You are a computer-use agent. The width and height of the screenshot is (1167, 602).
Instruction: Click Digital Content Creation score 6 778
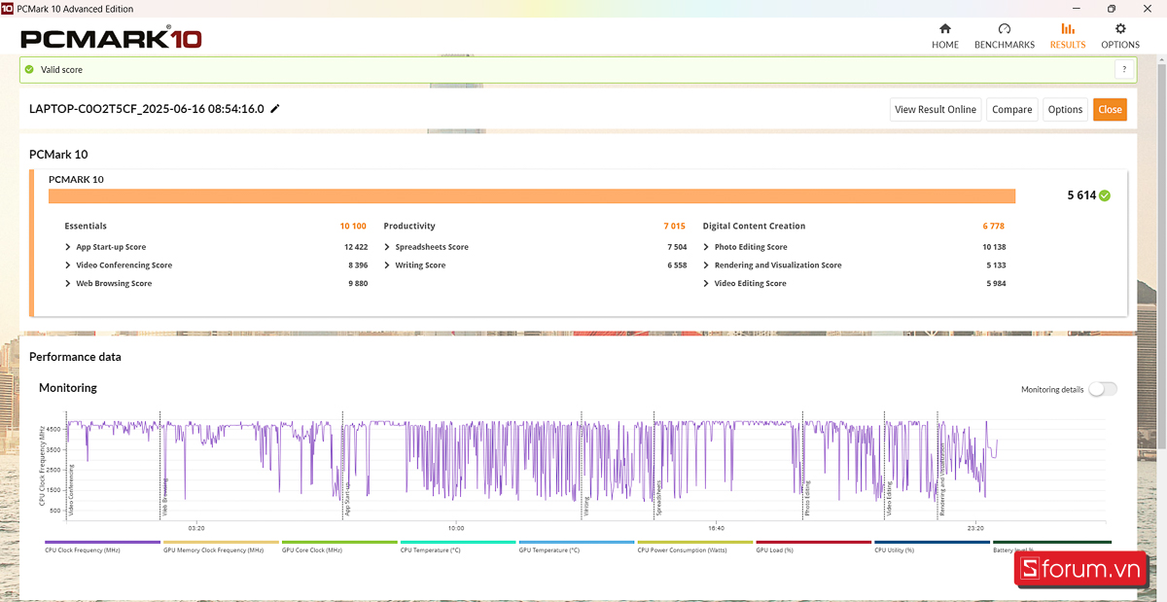(x=994, y=226)
